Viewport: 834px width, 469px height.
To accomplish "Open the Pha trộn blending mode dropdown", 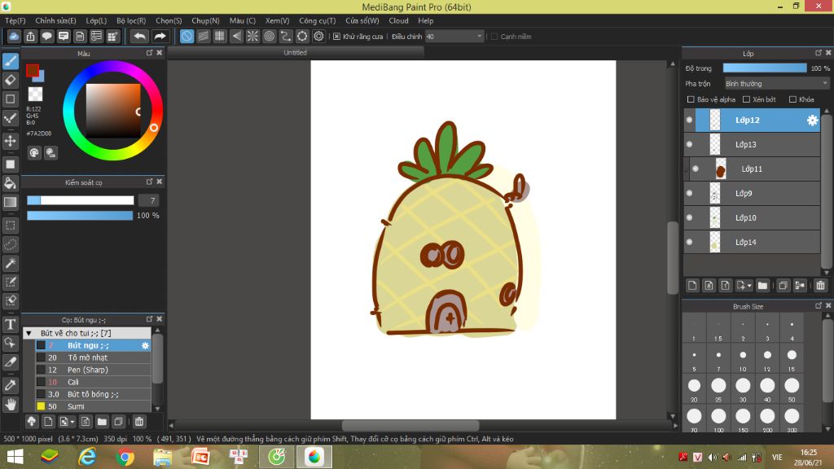I will tap(776, 84).
